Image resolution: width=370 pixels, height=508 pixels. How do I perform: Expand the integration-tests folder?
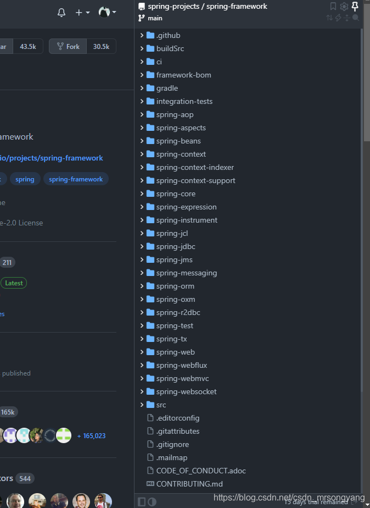142,101
